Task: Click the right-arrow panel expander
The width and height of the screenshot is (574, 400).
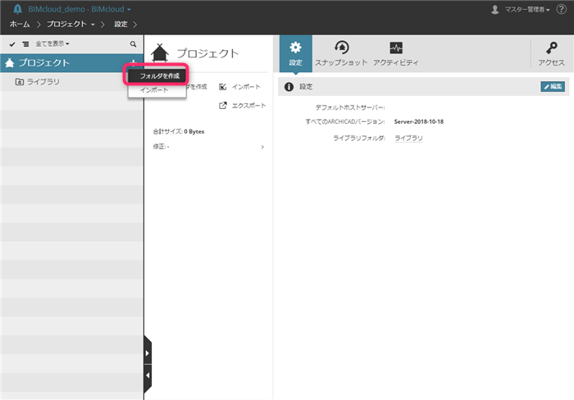Action: click(147, 353)
